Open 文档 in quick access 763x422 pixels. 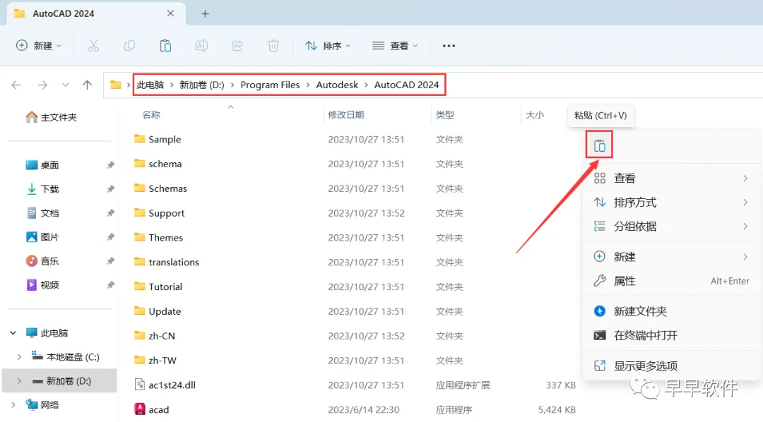42,213
